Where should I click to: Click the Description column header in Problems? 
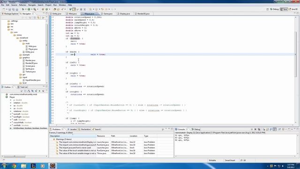pos(73,136)
